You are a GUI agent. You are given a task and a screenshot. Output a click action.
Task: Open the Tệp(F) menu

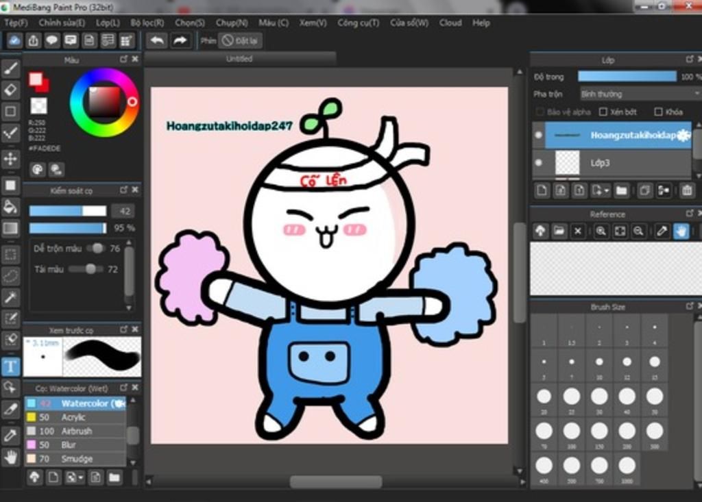click(x=16, y=23)
